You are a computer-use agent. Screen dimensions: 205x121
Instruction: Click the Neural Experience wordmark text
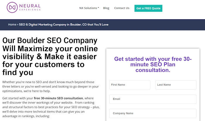pyautogui.click(x=30, y=7)
